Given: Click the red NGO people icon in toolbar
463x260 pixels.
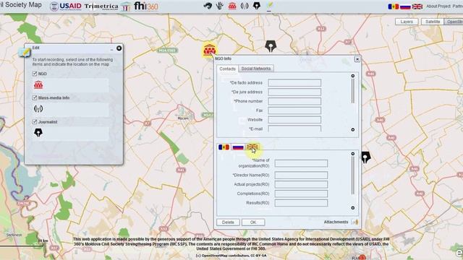Looking at the screenshot, I should [x=232, y=6].
